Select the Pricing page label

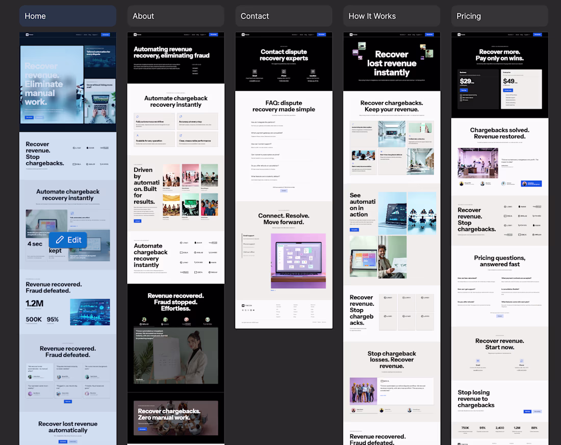click(x=500, y=16)
